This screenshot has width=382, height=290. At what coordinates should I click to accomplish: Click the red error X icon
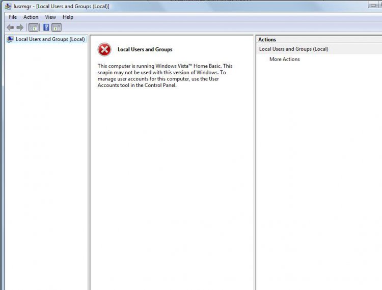pyautogui.click(x=104, y=50)
